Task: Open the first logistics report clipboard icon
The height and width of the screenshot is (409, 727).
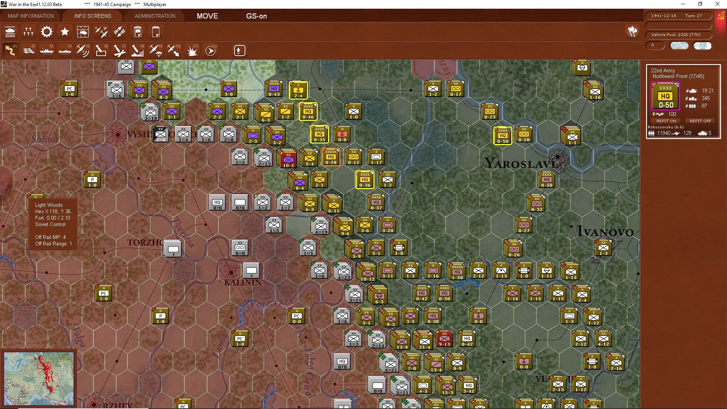Action: (x=137, y=32)
